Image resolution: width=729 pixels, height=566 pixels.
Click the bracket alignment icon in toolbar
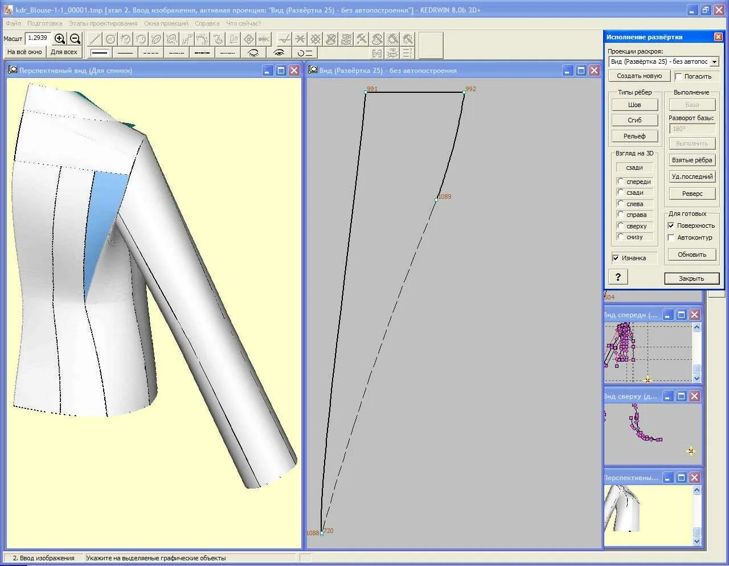point(377,53)
